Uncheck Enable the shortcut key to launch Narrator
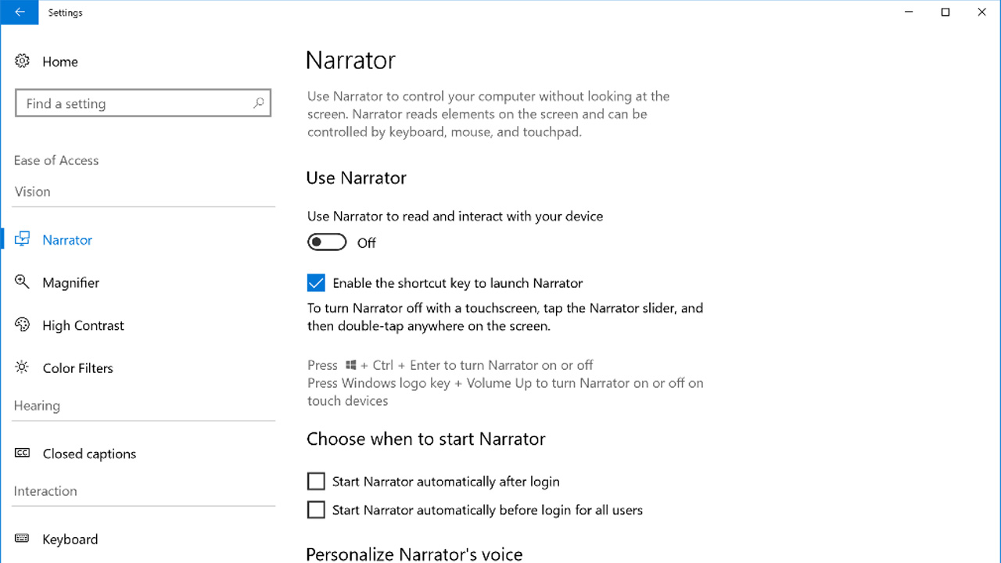The width and height of the screenshot is (1001, 563). click(x=316, y=283)
